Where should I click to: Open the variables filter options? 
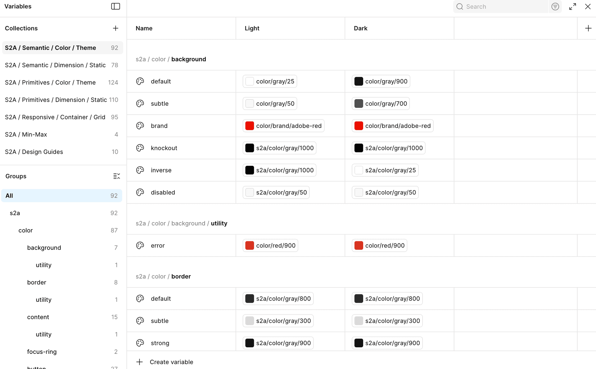555,6
